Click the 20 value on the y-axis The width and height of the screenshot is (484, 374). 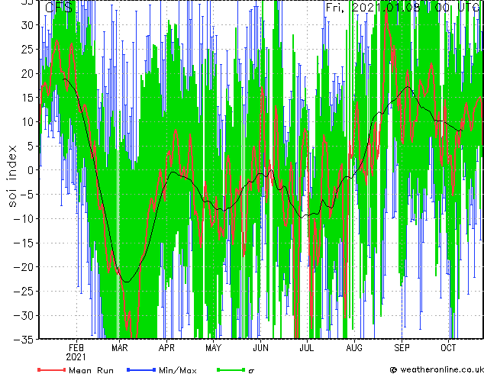pos(27,73)
